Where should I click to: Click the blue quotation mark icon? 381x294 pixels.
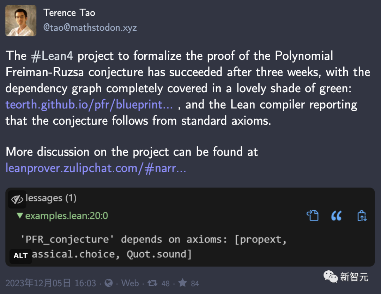337,216
